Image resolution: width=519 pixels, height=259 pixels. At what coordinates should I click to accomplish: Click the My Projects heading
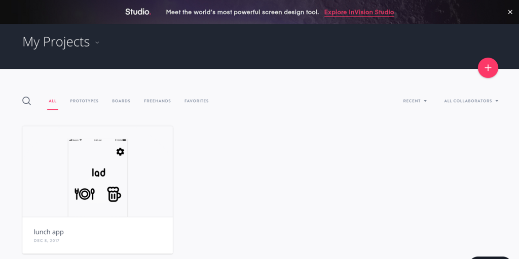click(56, 42)
